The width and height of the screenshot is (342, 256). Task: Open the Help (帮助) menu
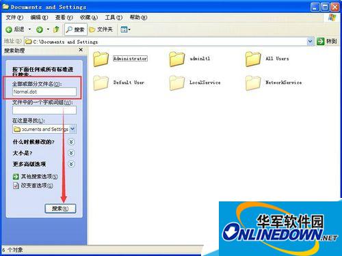tap(138, 17)
